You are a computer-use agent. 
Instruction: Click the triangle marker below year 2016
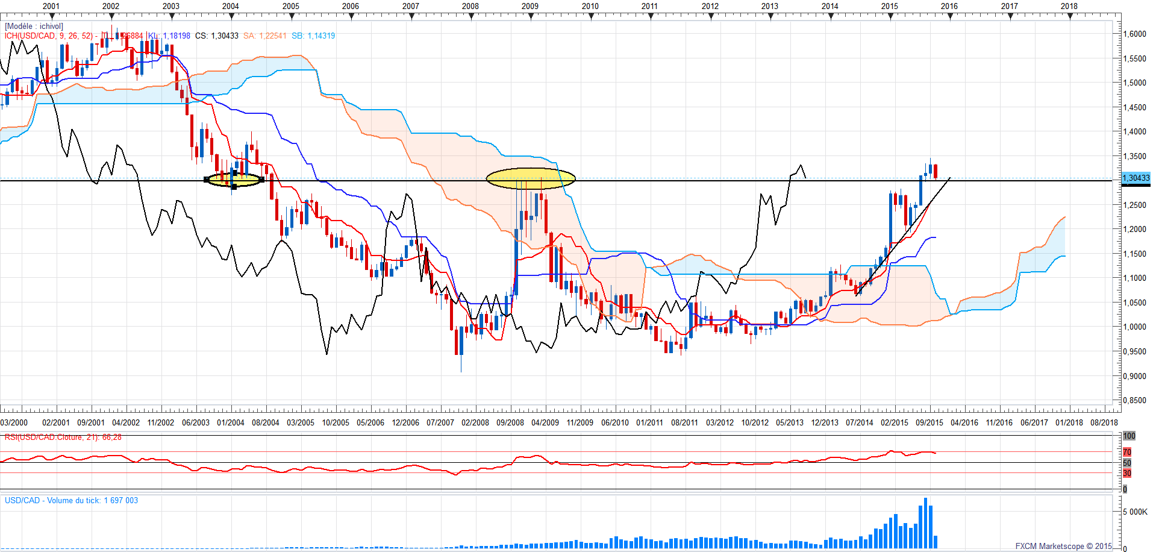pyautogui.click(x=950, y=16)
